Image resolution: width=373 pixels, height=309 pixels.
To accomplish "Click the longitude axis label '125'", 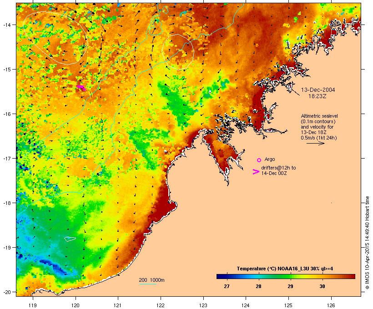I will [x=288, y=305].
